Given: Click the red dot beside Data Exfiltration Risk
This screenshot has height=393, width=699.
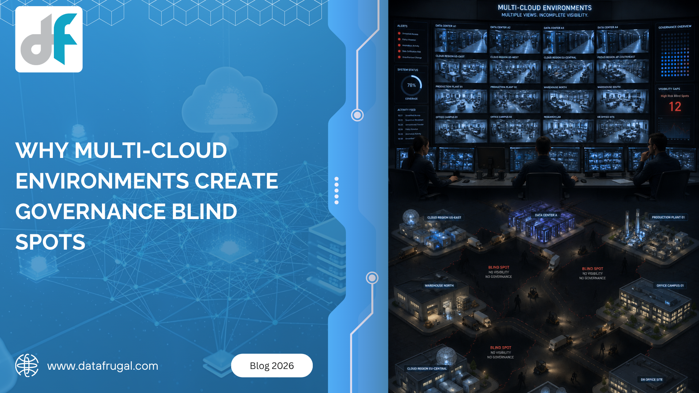Looking at the screenshot, I should pos(399,51).
